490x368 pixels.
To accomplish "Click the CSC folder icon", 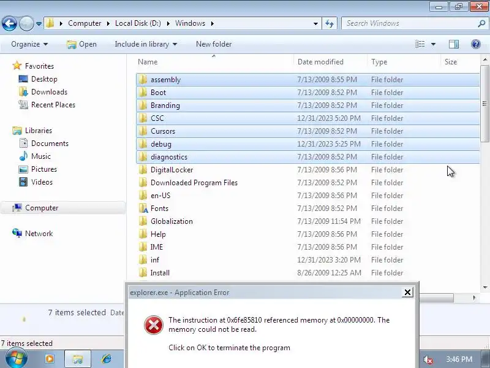I will 143,118.
